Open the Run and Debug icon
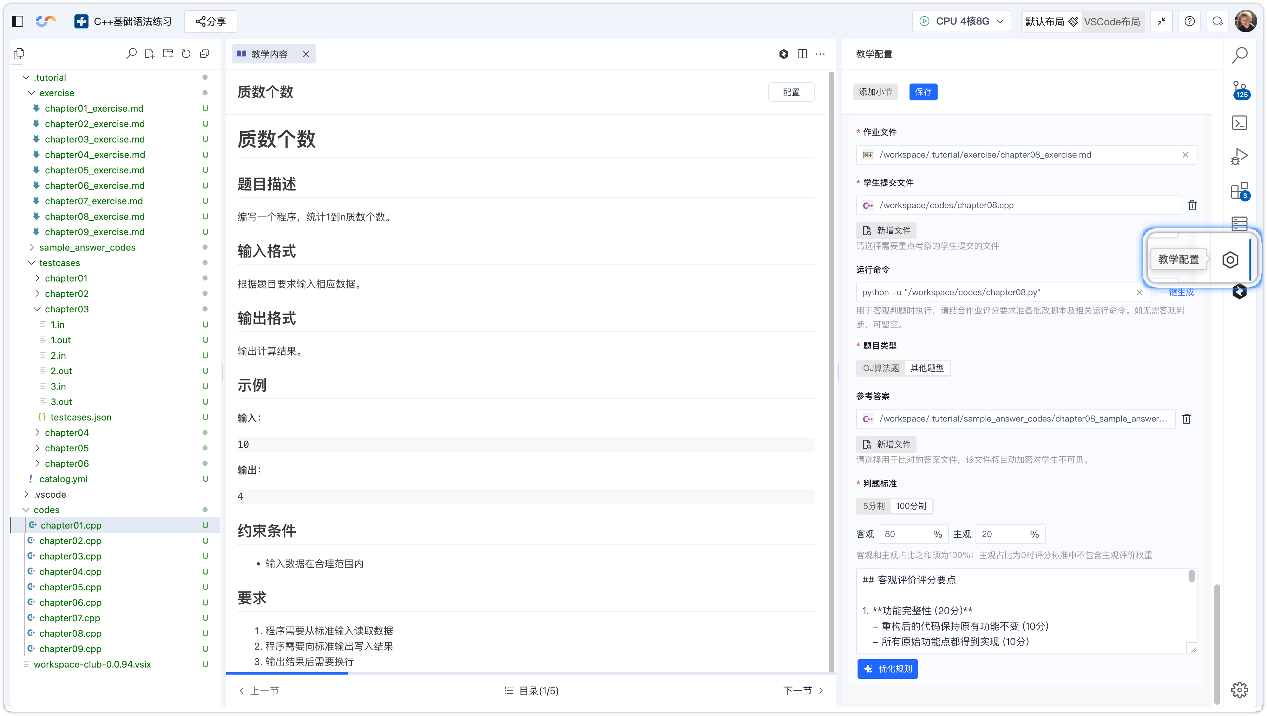This screenshot has height=716, width=1267. click(1240, 157)
